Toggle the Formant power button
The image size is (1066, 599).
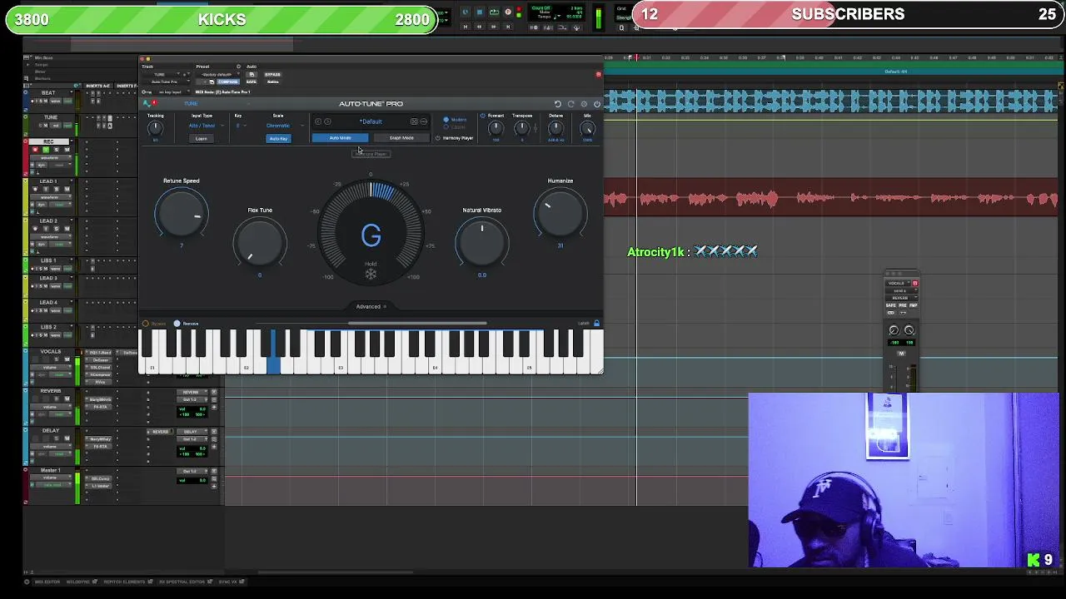(482, 116)
